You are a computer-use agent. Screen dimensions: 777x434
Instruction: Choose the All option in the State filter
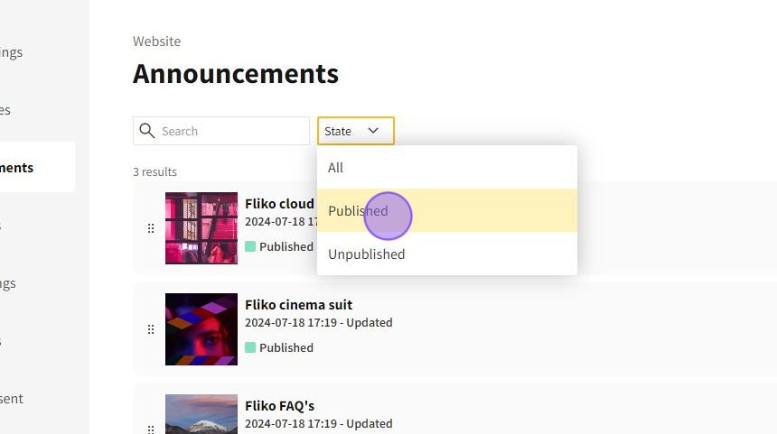tap(336, 168)
